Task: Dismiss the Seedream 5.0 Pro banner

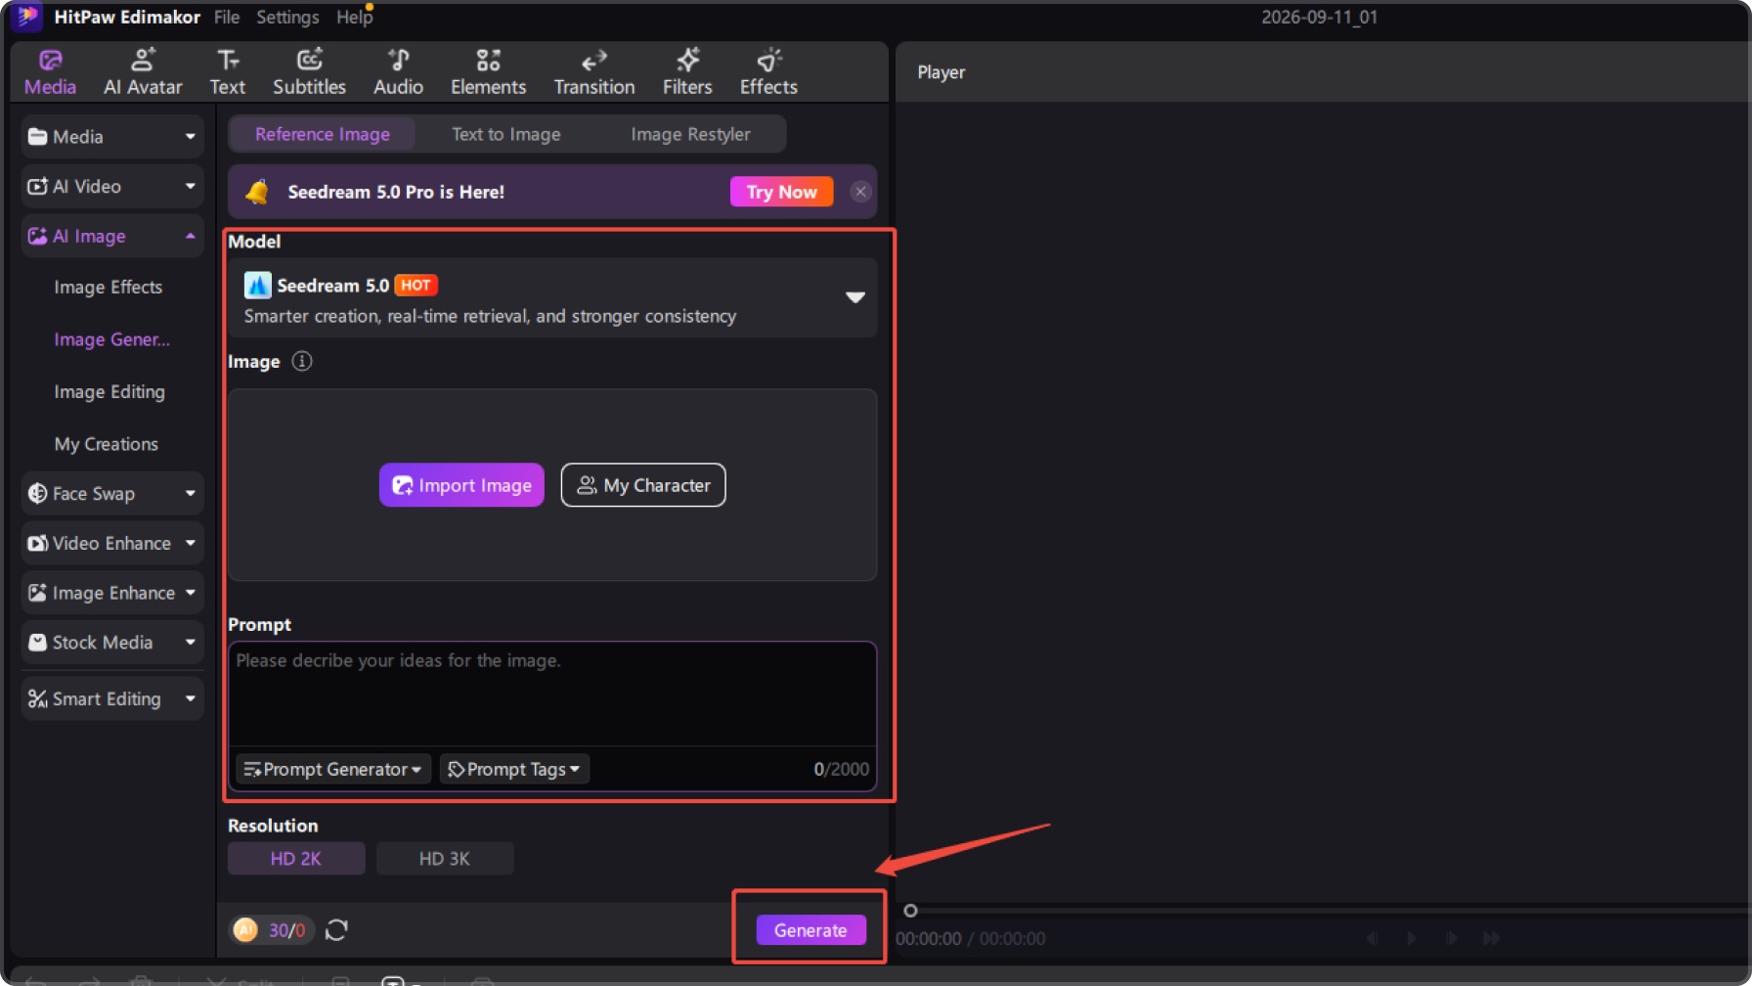Action: point(860,192)
